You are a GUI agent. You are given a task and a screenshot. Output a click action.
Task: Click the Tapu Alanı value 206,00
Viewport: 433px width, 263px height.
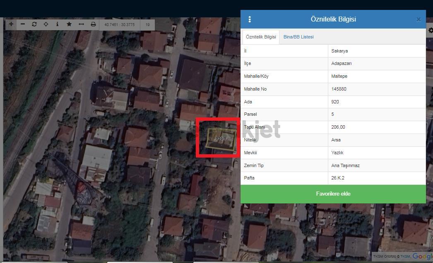[338, 127]
